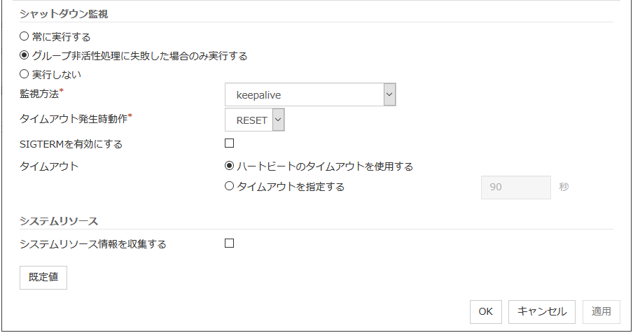Check the システムリソース情報を収集する checkbox
Viewport: 633px width, 333px height.
coord(229,243)
